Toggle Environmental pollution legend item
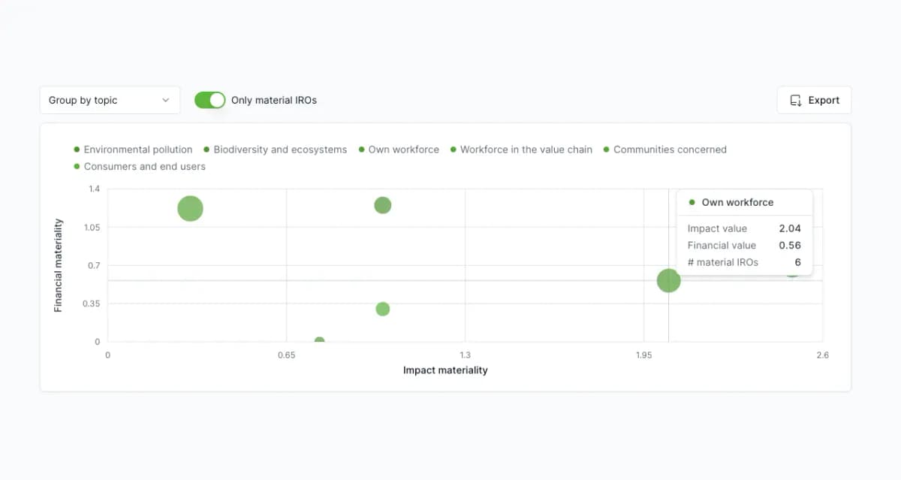Image resolution: width=901 pixels, height=480 pixels. tap(133, 149)
